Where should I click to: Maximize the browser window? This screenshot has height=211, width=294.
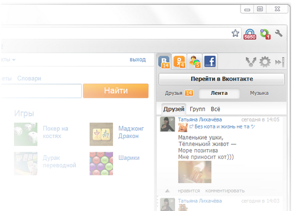coord(260,9)
